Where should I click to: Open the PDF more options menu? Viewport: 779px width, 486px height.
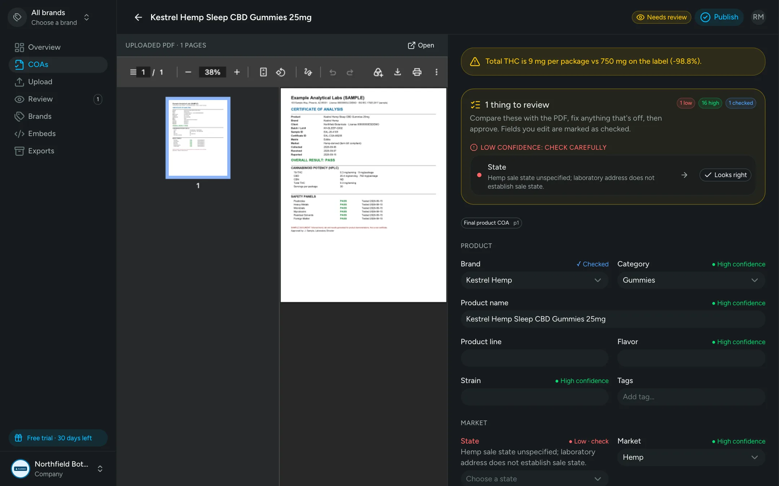[436, 72]
